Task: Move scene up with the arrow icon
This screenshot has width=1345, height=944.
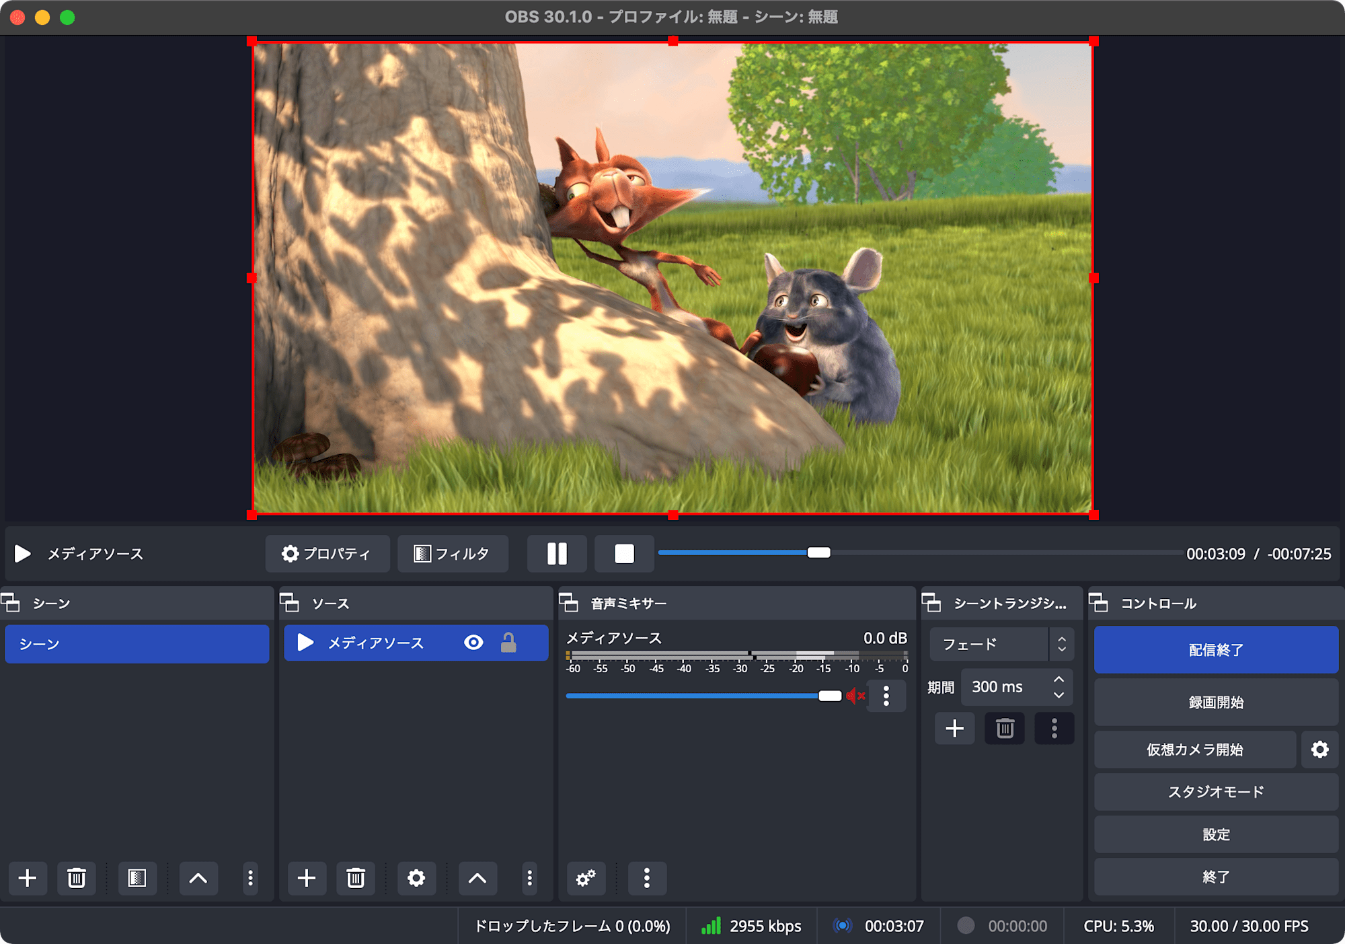Action: click(198, 877)
